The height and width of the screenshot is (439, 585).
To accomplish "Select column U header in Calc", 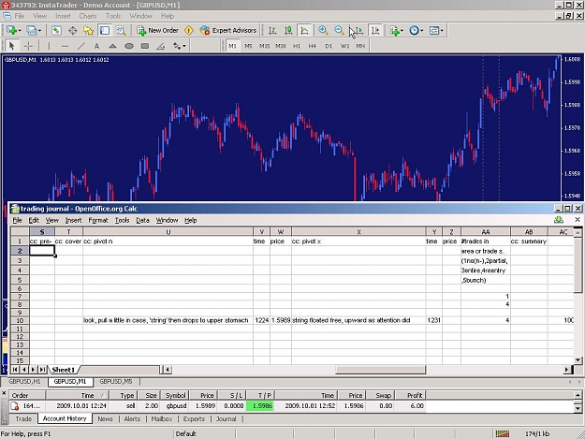I will tap(168, 232).
